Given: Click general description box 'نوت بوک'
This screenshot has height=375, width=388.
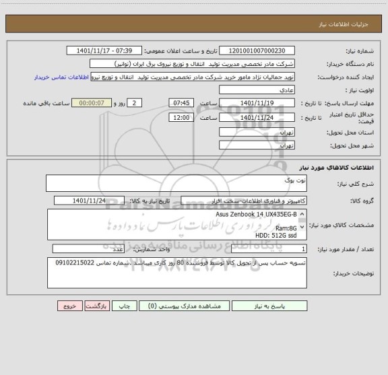Looking at the screenshot, I should pyautogui.click(x=176, y=183).
